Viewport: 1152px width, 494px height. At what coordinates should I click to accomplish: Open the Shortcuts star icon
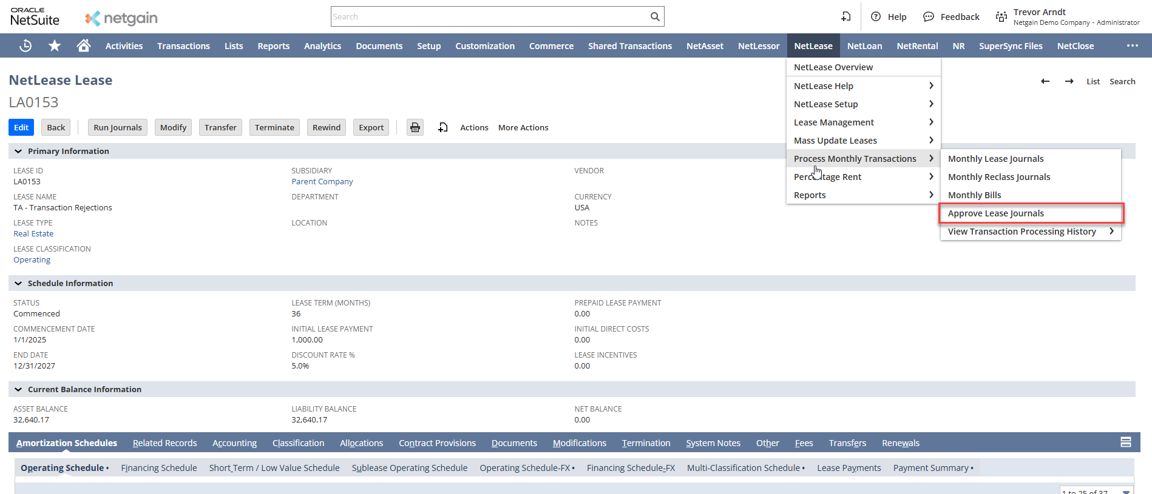55,45
